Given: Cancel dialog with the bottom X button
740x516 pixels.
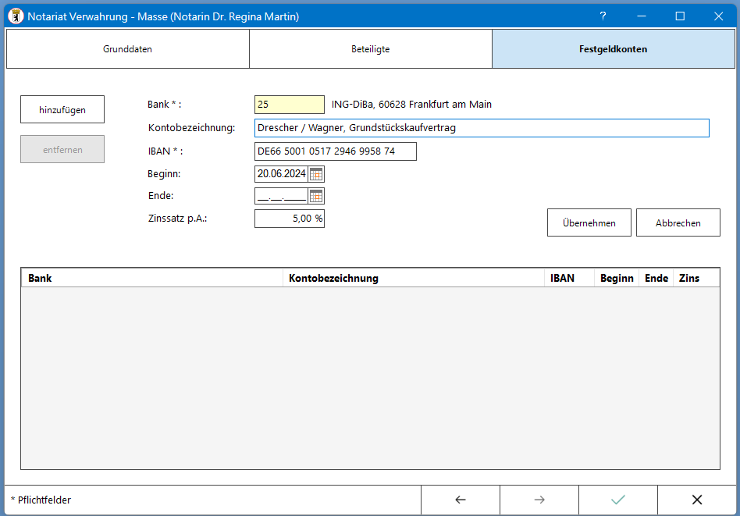Looking at the screenshot, I should pyautogui.click(x=697, y=500).
